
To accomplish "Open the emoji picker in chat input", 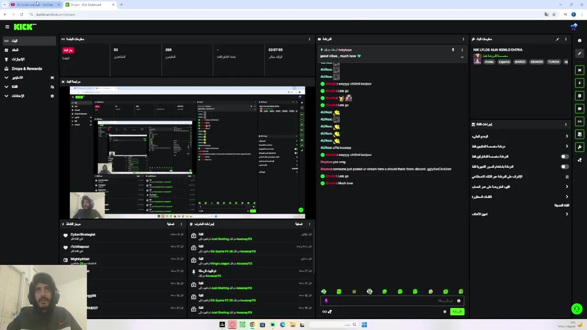I will pos(459,301).
